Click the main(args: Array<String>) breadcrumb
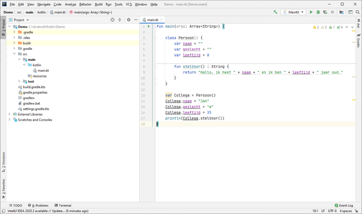The width and height of the screenshot is (362, 214). 90,12
